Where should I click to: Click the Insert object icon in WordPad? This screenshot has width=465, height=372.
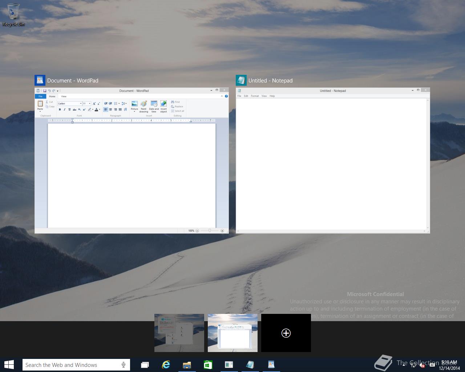pos(163,104)
